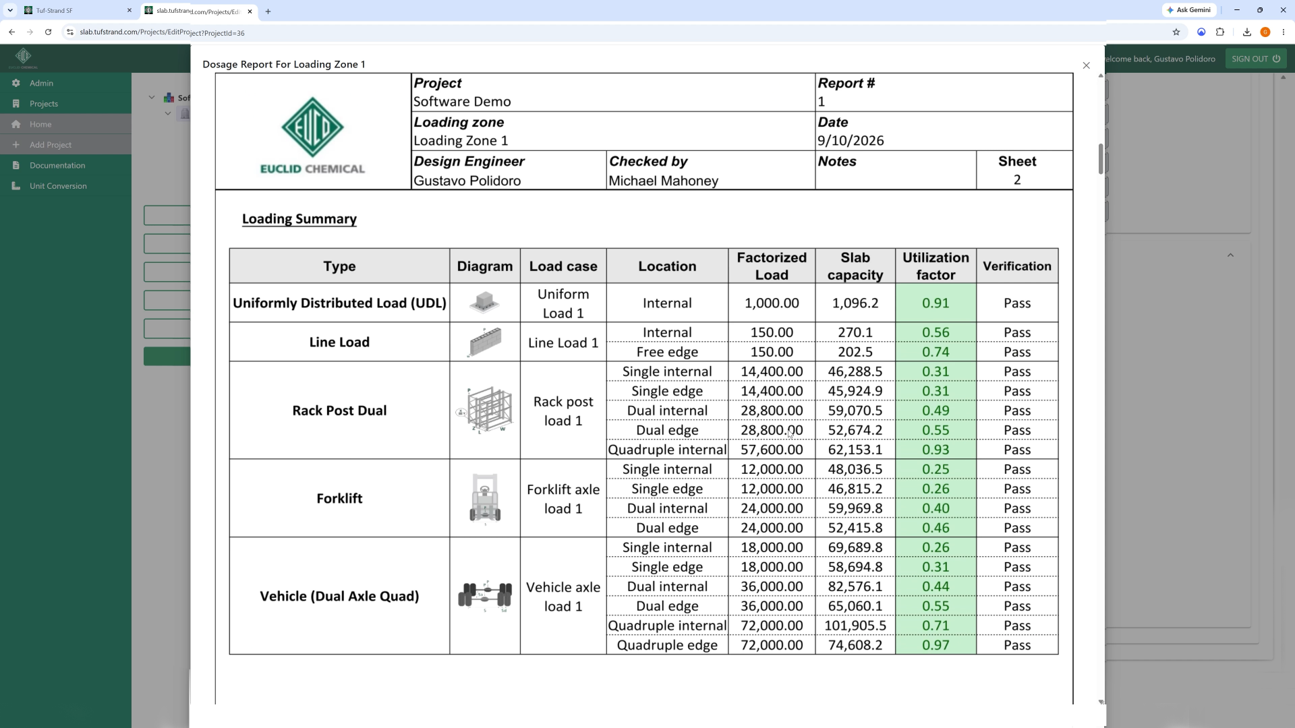This screenshot has width=1295, height=728.
Task: Click the Loading Summary heading
Action: [x=299, y=219]
